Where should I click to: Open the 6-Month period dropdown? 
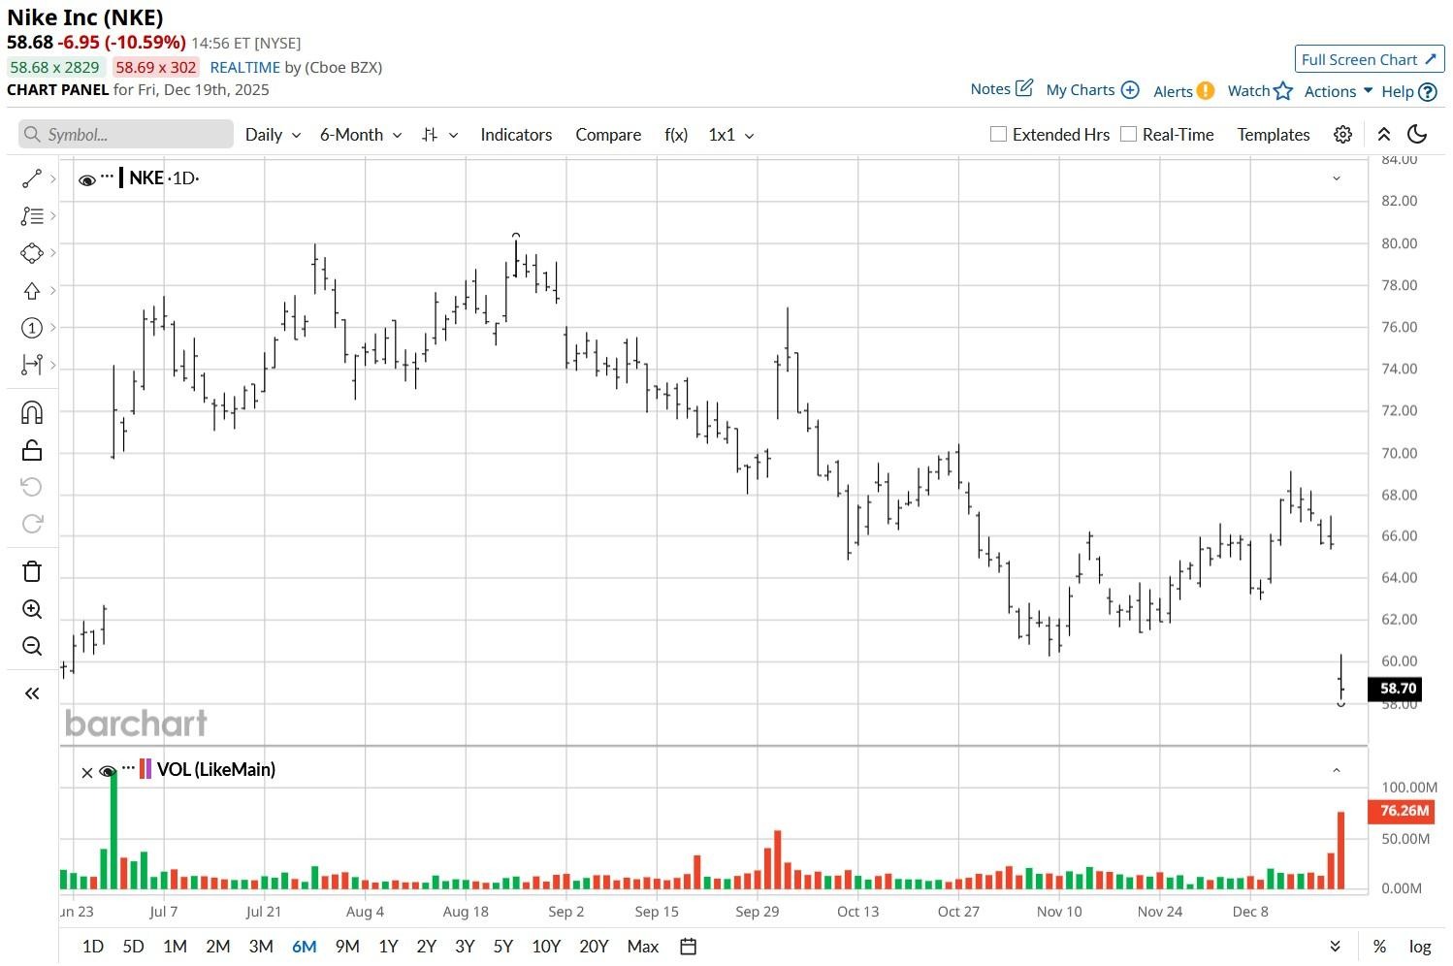[361, 135]
